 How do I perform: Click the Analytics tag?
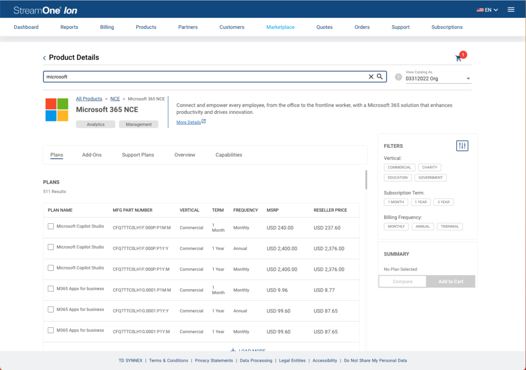[96, 124]
